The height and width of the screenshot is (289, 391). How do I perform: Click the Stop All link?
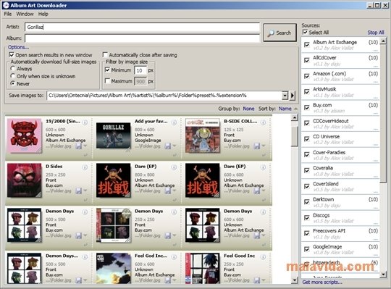(376, 33)
